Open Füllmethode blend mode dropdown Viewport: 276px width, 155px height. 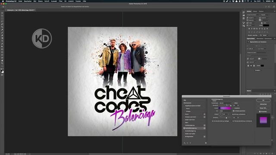(226, 103)
